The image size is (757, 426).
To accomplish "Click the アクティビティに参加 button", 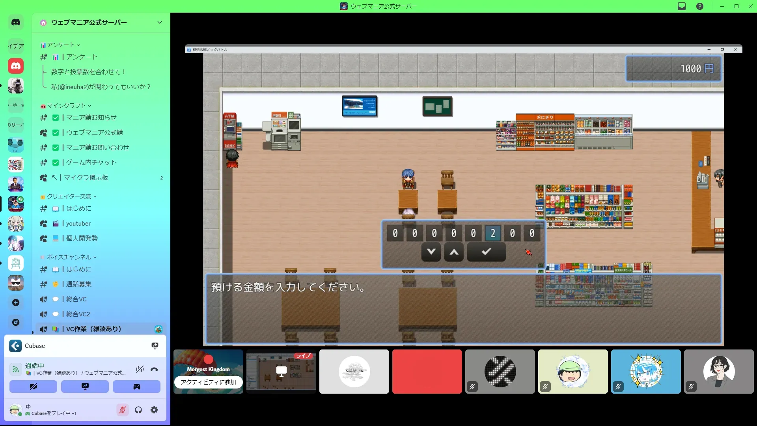I will 208,382.
